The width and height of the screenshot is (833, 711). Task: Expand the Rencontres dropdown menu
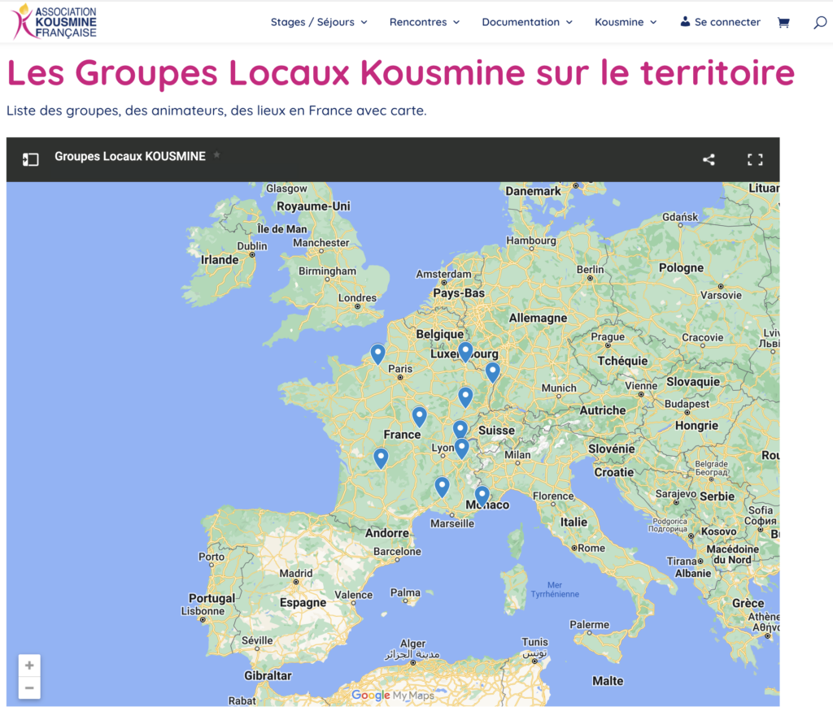coord(424,22)
